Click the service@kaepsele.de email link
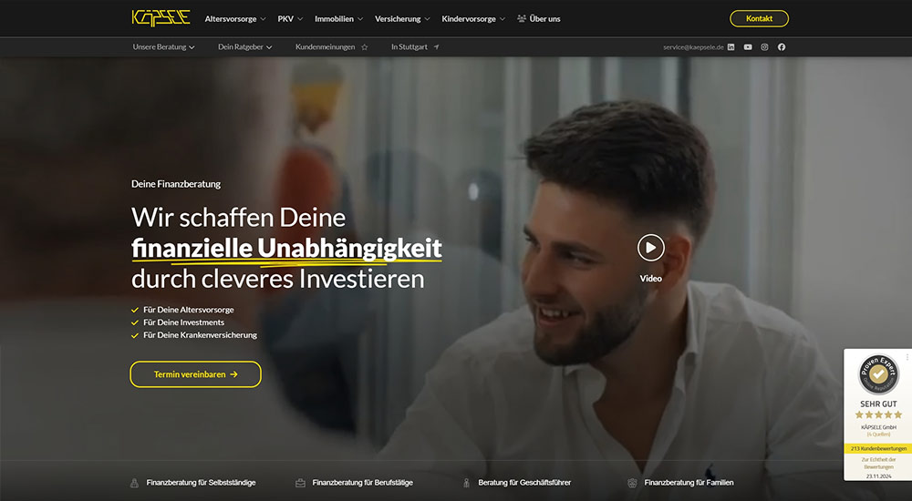This screenshot has height=501, width=912. (693, 47)
